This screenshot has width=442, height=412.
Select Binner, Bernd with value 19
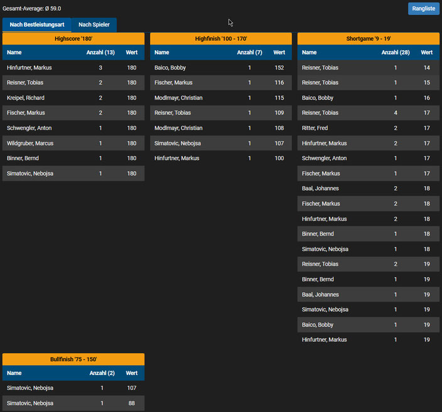click(x=369, y=279)
